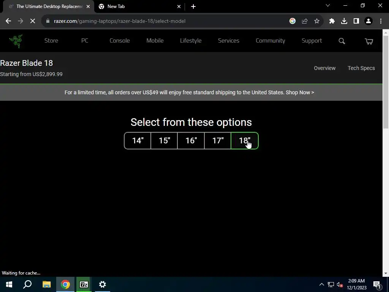The image size is (389, 292).
Task: Bookmark this page with the star icon
Action: 317,21
